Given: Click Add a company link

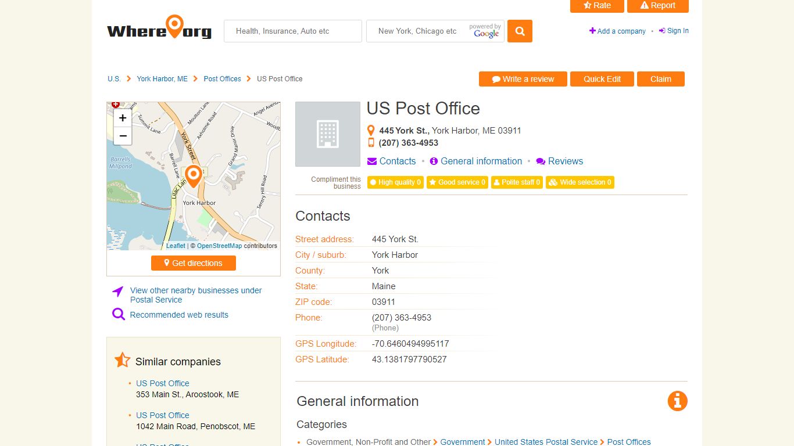Looking at the screenshot, I should pyautogui.click(x=617, y=31).
